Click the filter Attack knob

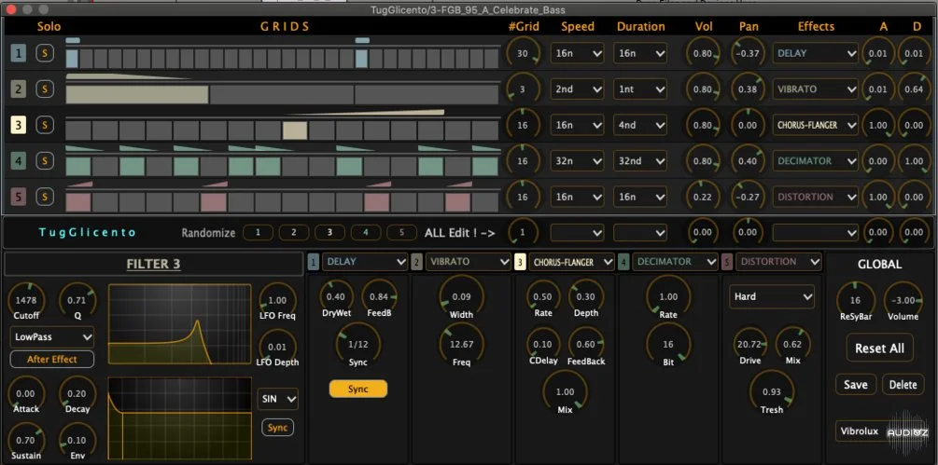(x=26, y=394)
